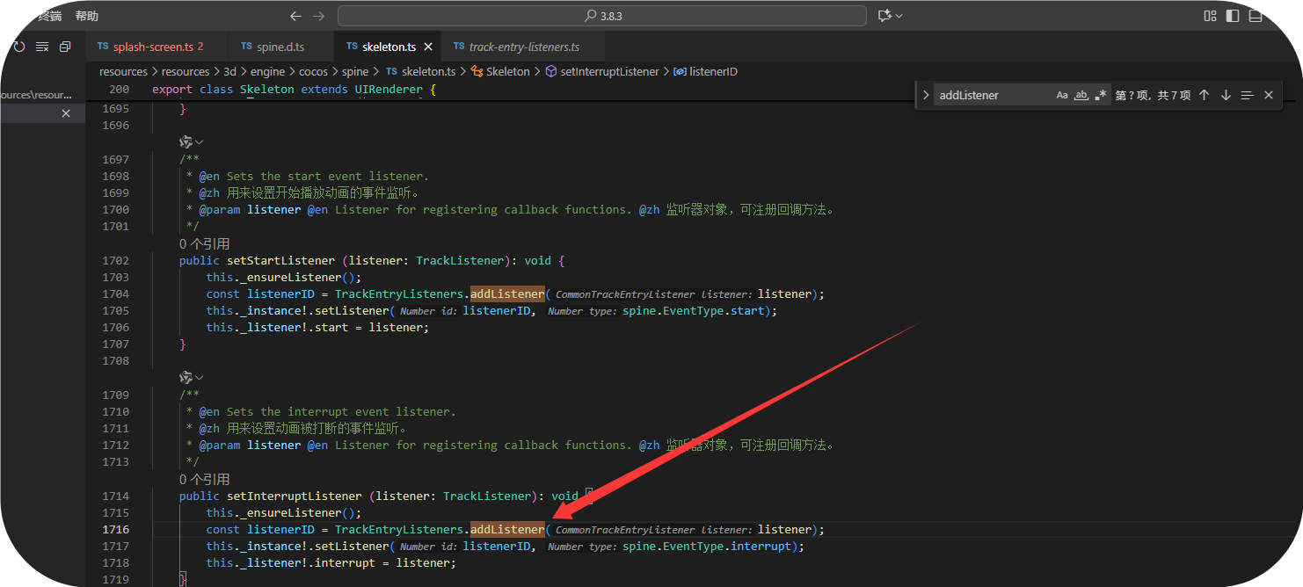
Task: Click "0 个引用" above setStartListener
Action: coord(205,243)
